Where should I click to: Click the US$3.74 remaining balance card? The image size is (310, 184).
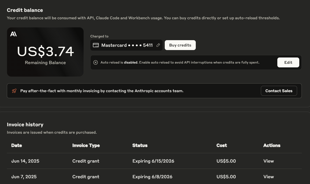(45, 52)
